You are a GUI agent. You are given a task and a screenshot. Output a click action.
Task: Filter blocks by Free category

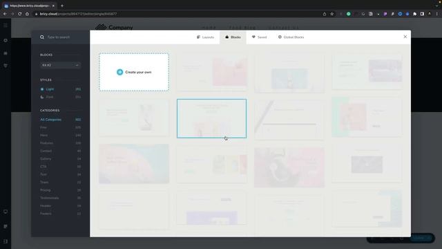point(60,127)
